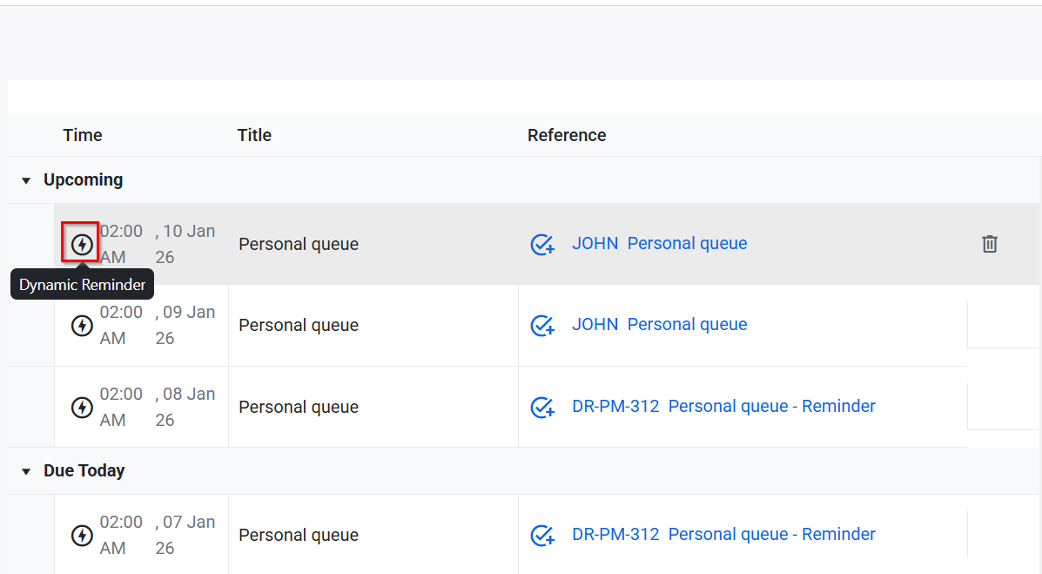Click the 02:00 AM time in 07 Jan row
The height and width of the screenshot is (574, 1042).
tap(121, 535)
